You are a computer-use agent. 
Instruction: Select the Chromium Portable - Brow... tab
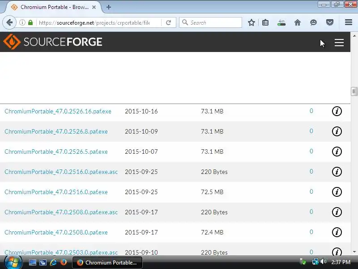54,7
